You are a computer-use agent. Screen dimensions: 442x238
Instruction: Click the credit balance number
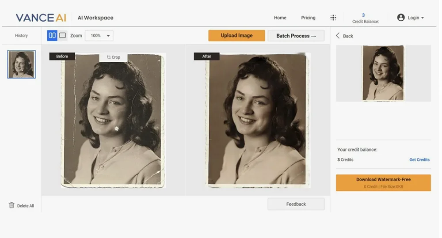(363, 15)
